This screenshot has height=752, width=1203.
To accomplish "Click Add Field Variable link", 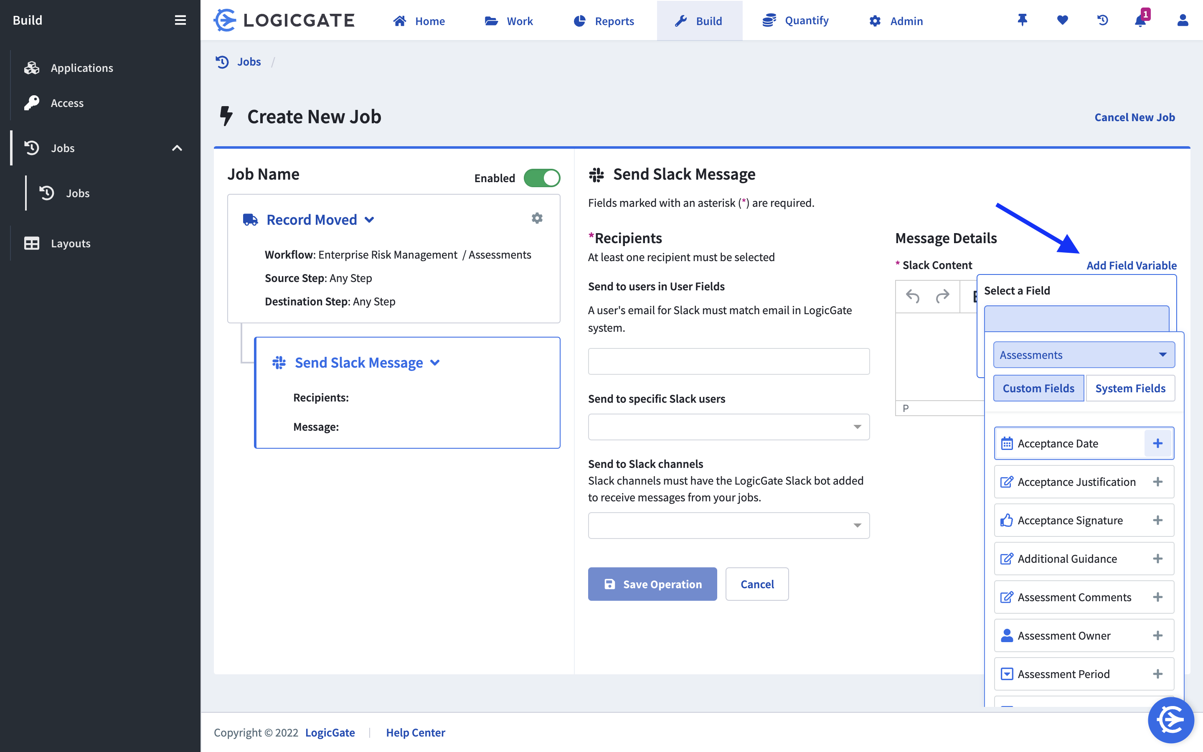I will coord(1132,266).
